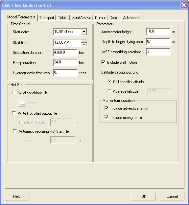Click the 'Parameters' group label

click(105, 24)
